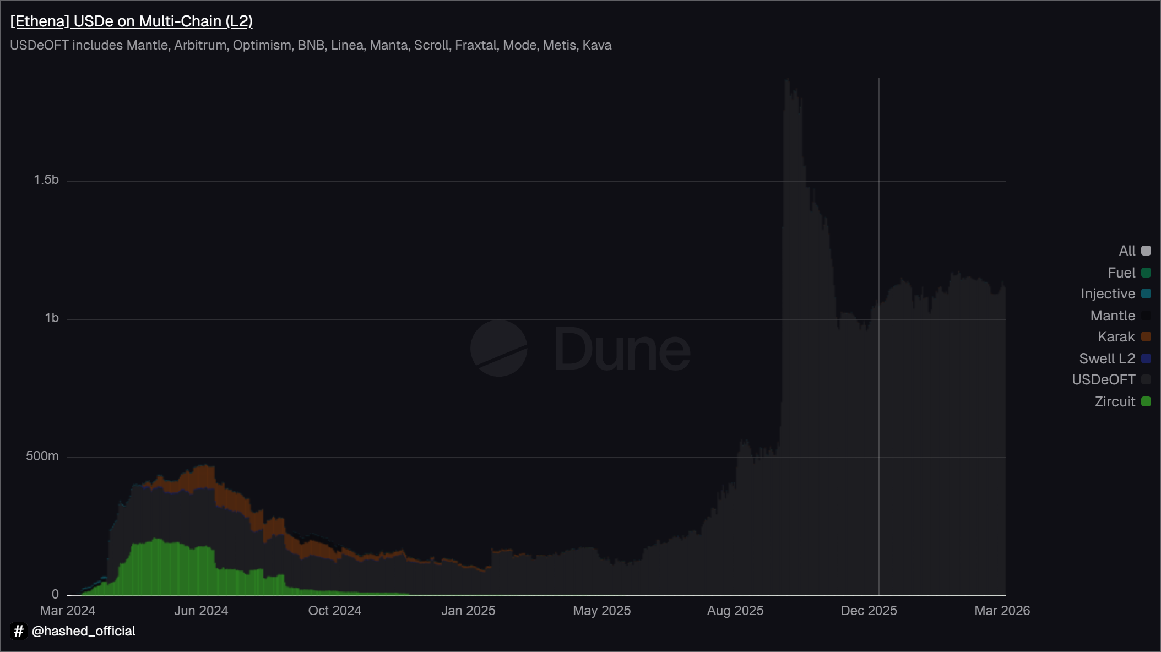This screenshot has width=1161, height=652.
Task: Click the All legend color square
Action: 1146,251
